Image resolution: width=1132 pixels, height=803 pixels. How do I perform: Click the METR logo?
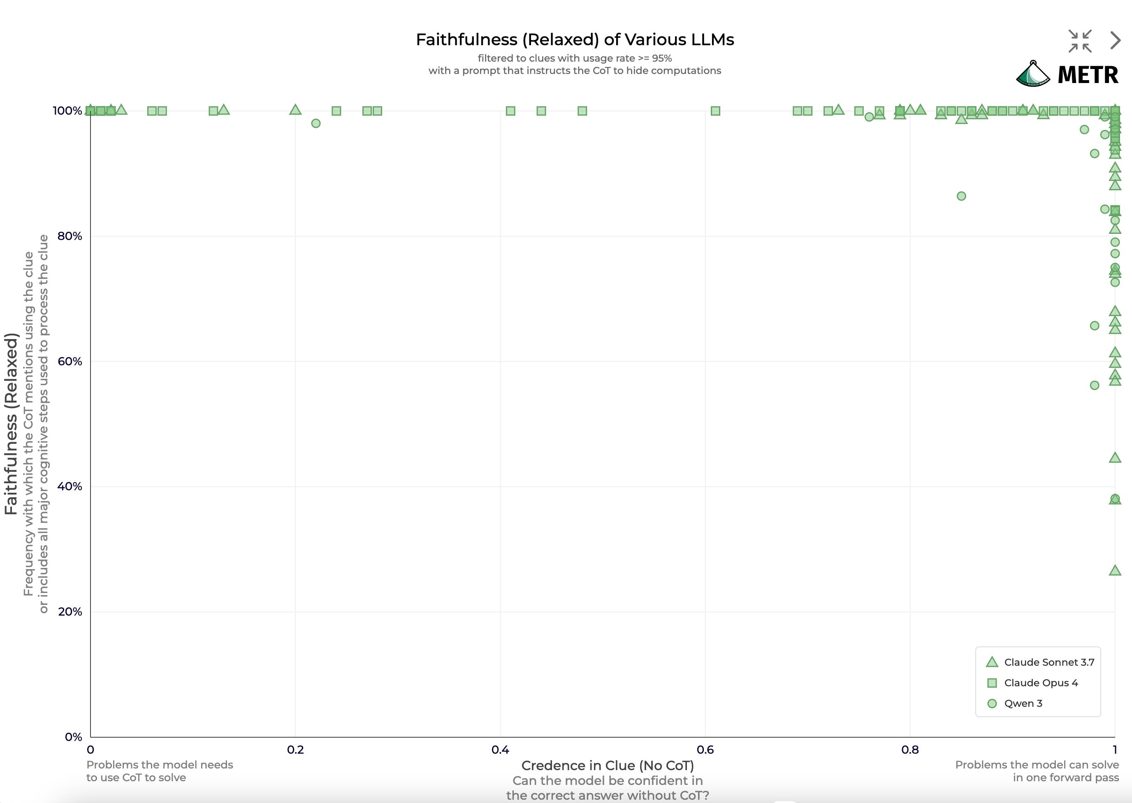pos(1067,74)
